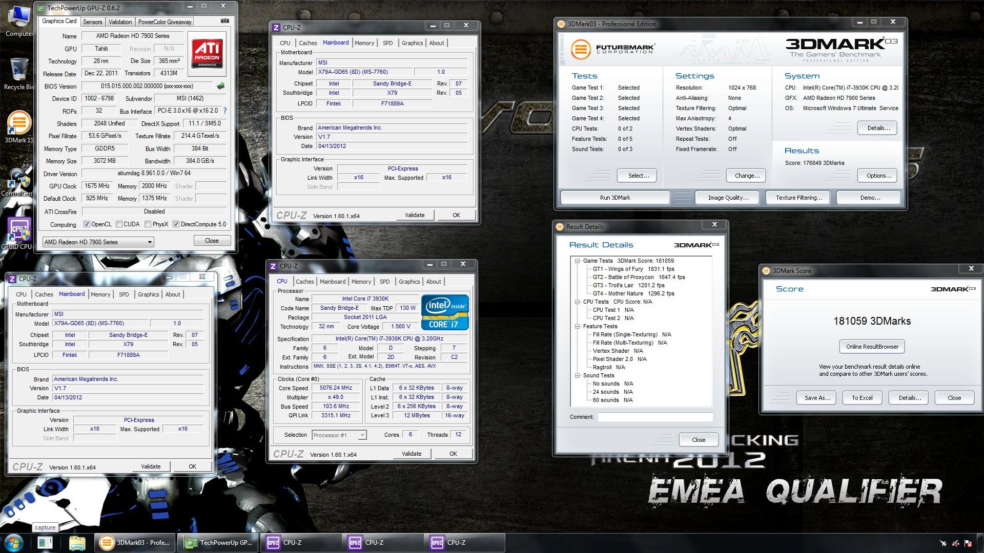Click the Core Speed value 5076.24 MHz
984x553 pixels.
click(x=336, y=388)
